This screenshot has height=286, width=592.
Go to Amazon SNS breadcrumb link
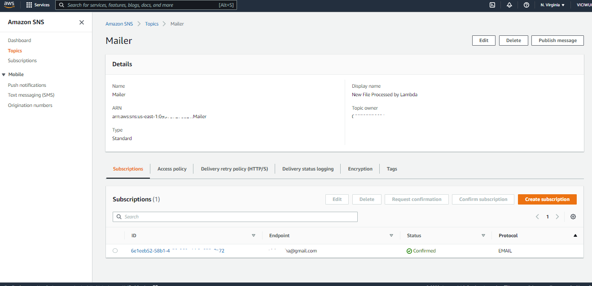pyautogui.click(x=120, y=24)
